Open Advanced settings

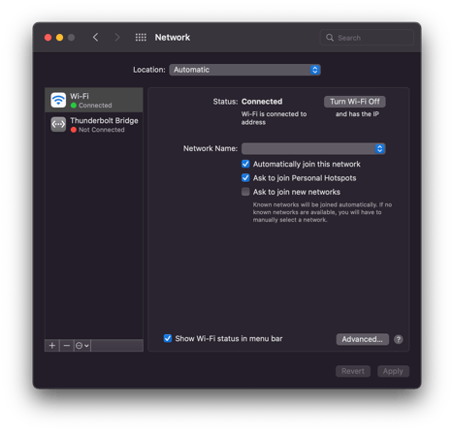(362, 339)
